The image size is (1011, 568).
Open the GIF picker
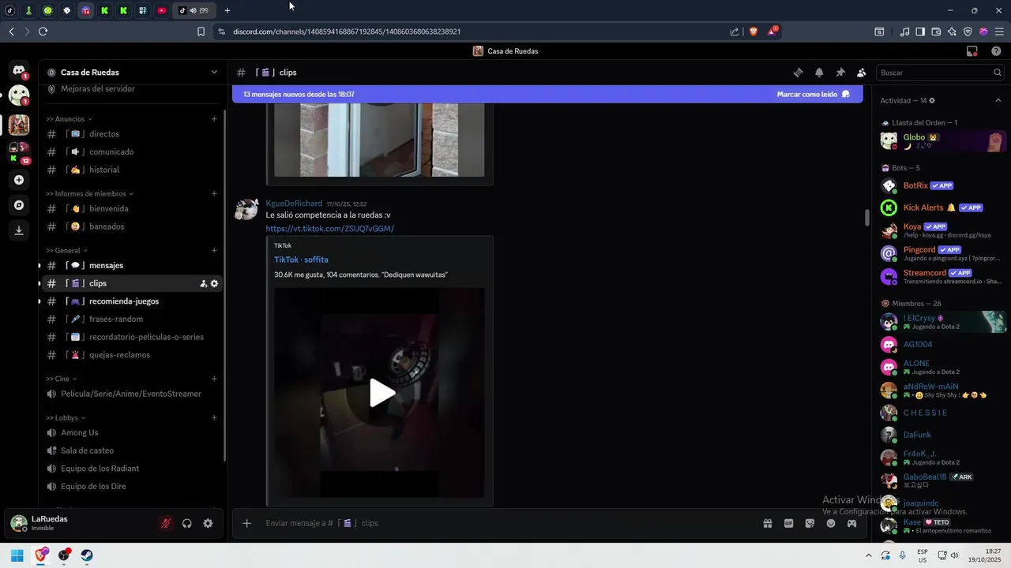(788, 523)
